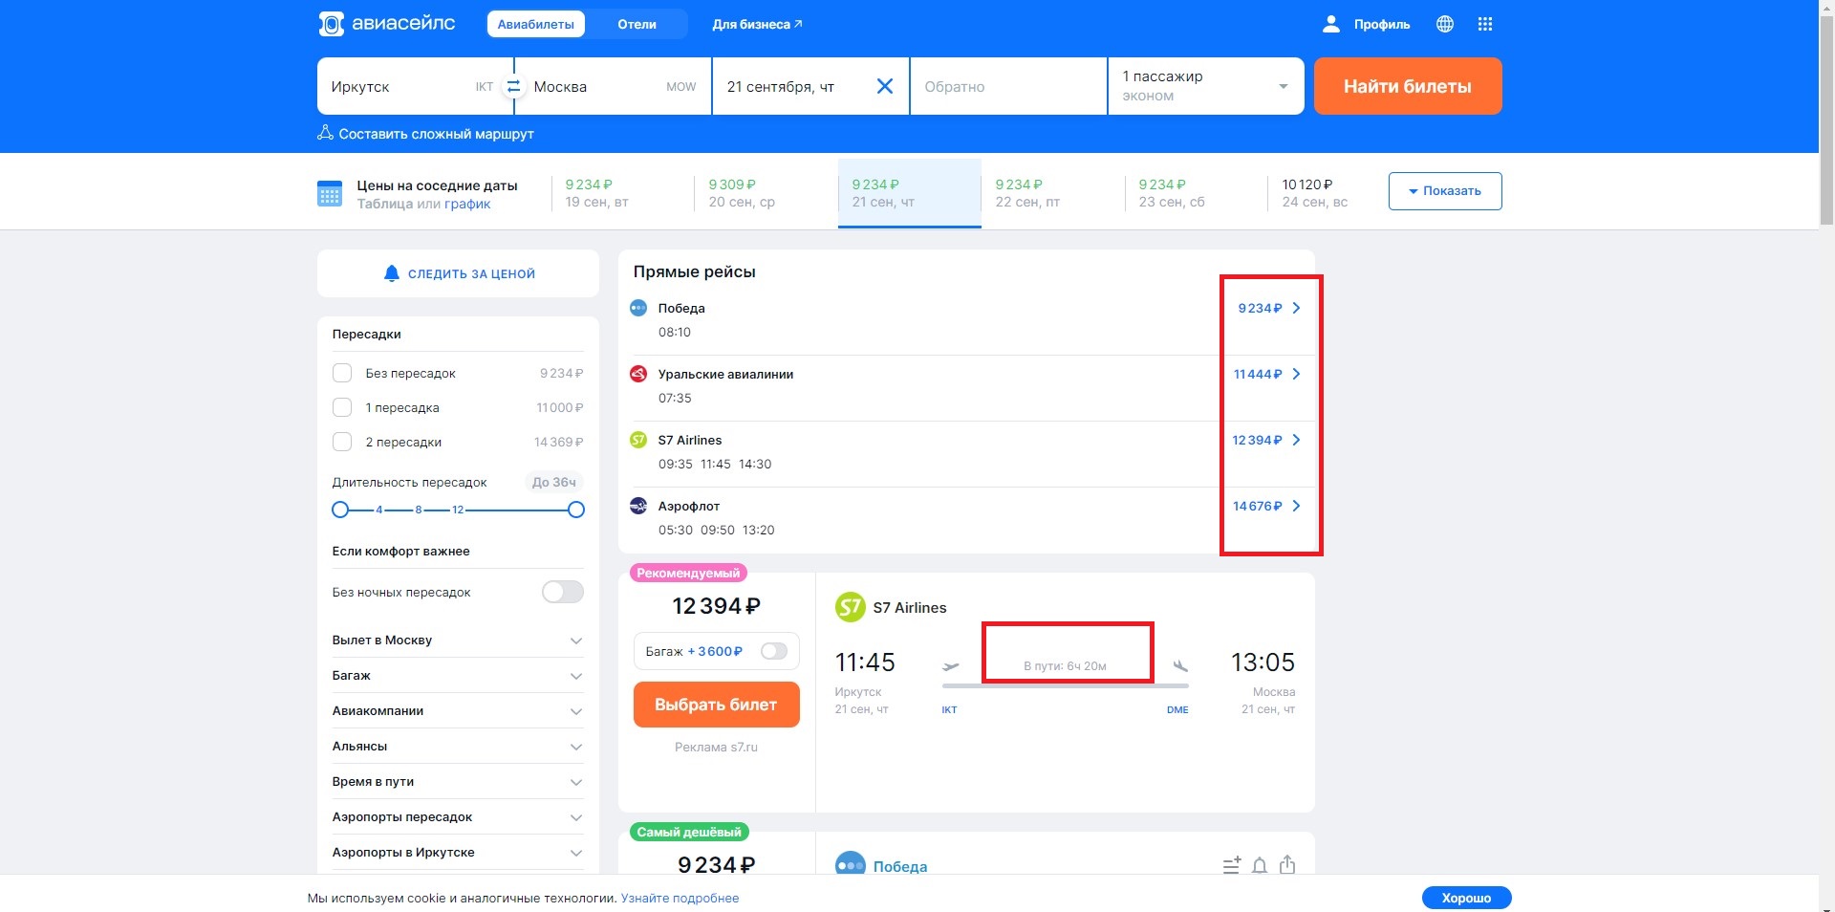Check the '1 пересадка' checkbox

click(341, 407)
